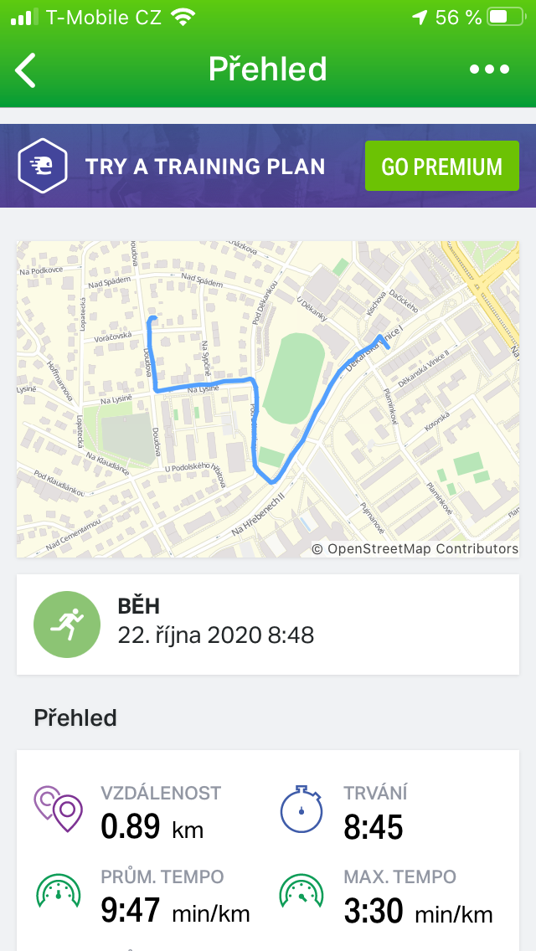
Task: Tap the training plan hexagon icon
Action: (43, 166)
